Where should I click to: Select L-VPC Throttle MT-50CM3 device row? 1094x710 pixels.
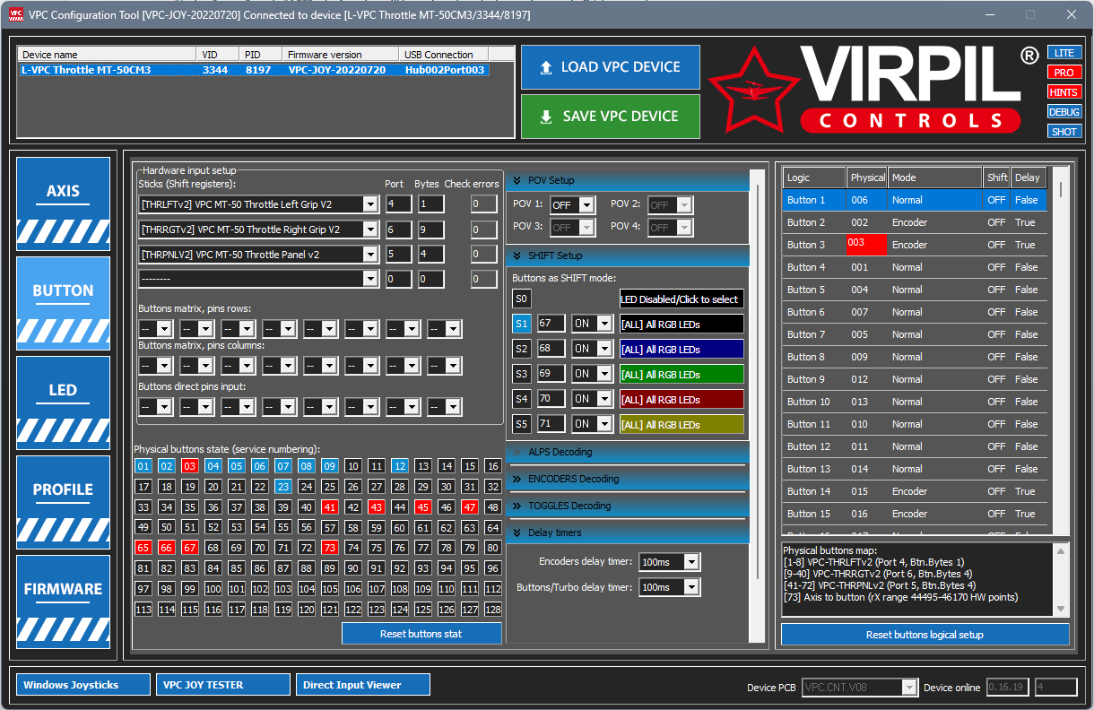click(x=255, y=70)
